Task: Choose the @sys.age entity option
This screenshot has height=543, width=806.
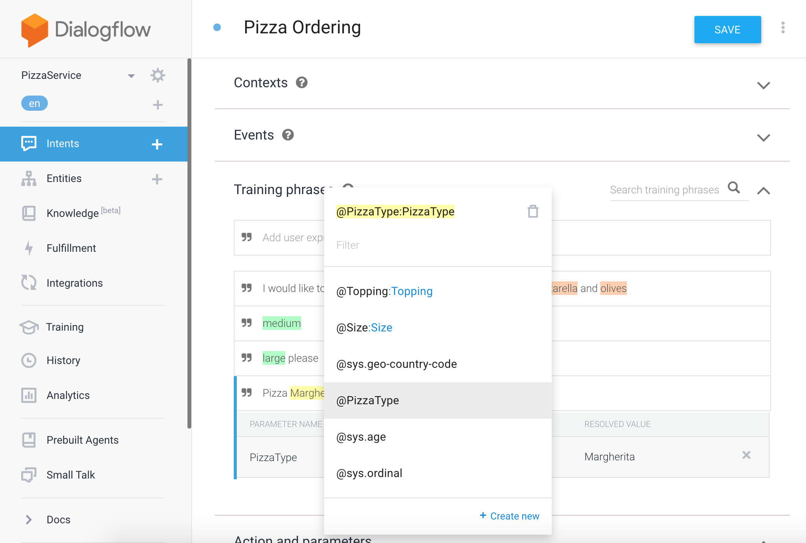Action: tap(438, 437)
